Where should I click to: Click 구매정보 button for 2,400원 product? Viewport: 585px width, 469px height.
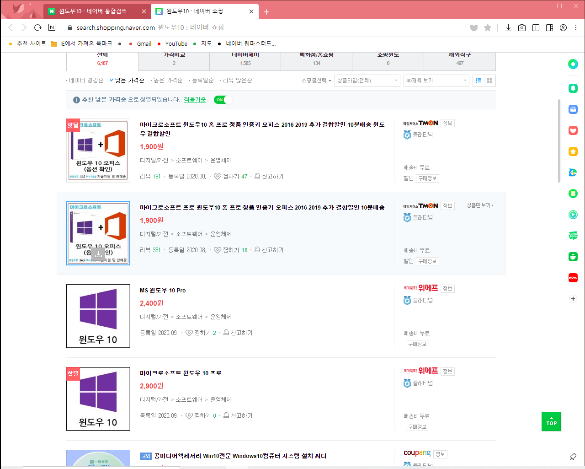[417, 344]
